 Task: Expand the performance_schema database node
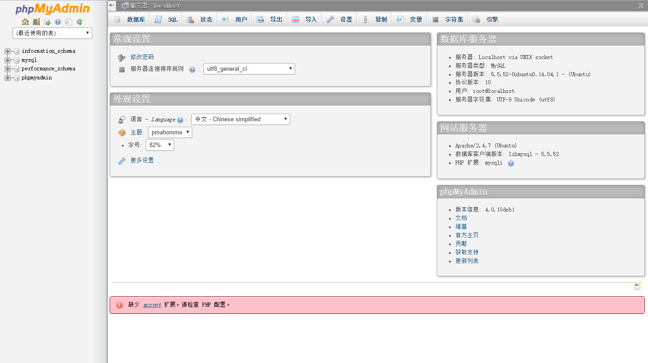(7, 69)
